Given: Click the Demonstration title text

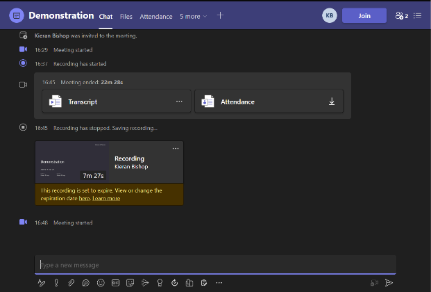Looking at the screenshot, I should 61,15.
